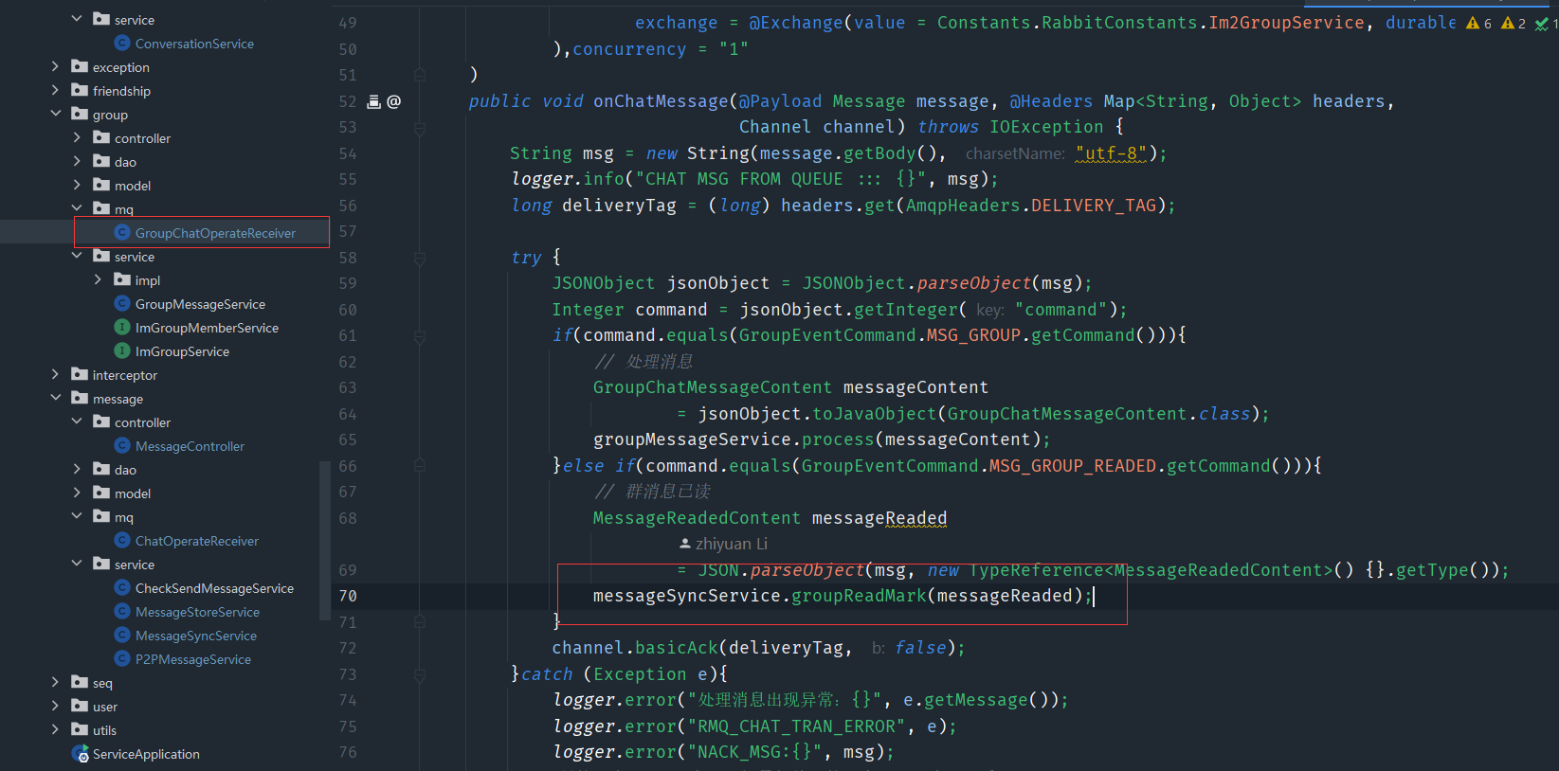
Task: Click the onChatMessage method name
Action: [661, 101]
